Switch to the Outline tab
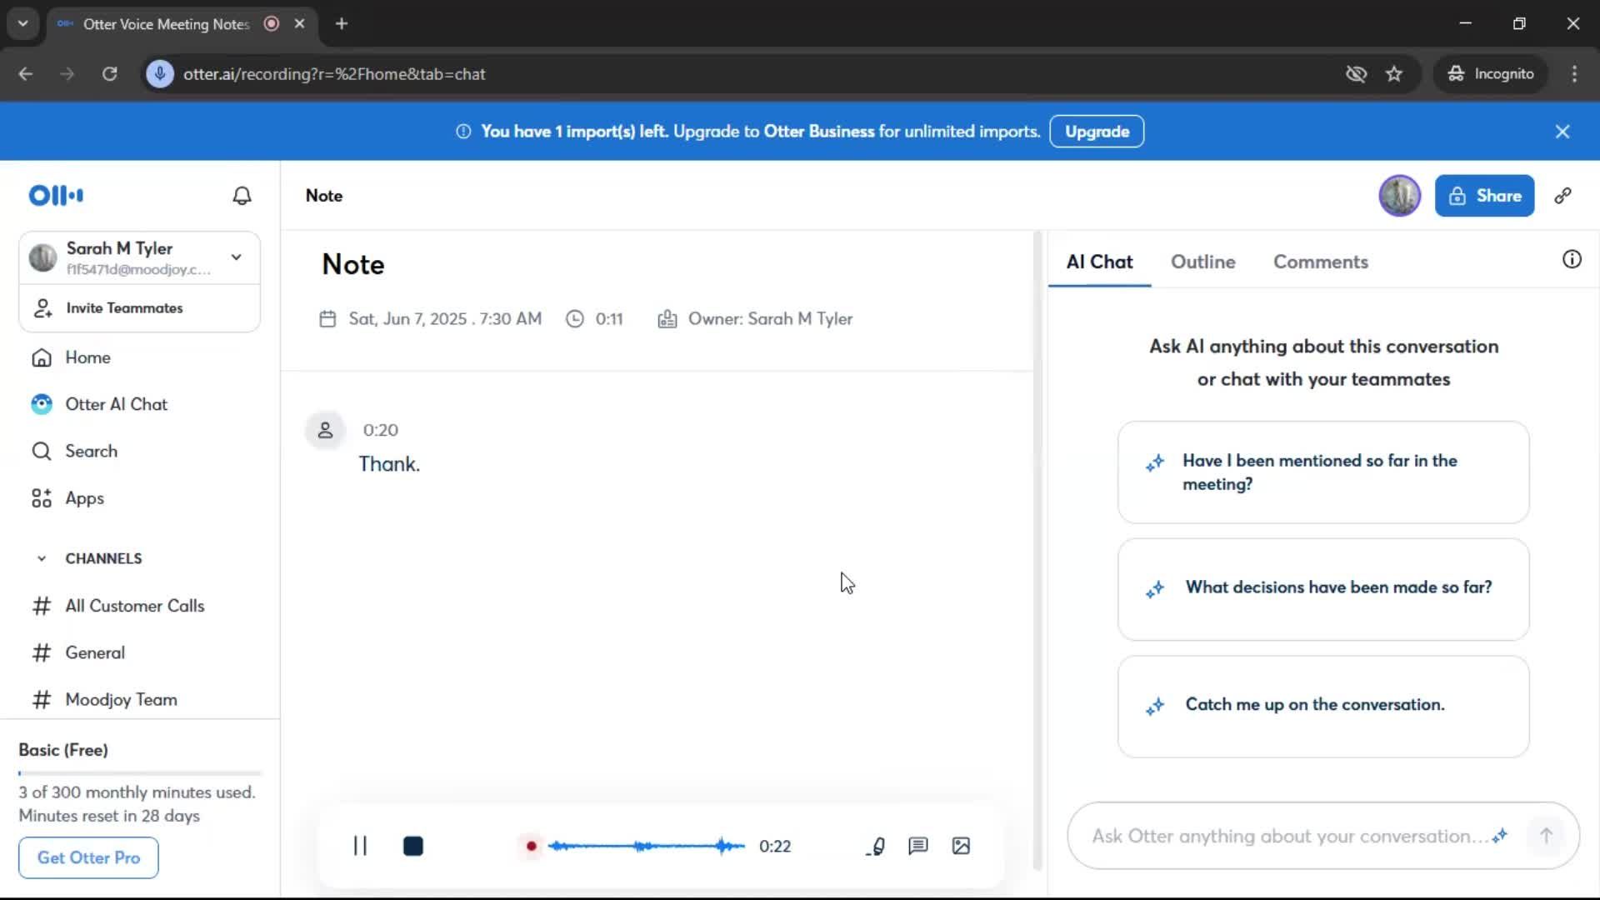Image resolution: width=1600 pixels, height=900 pixels. (x=1202, y=262)
